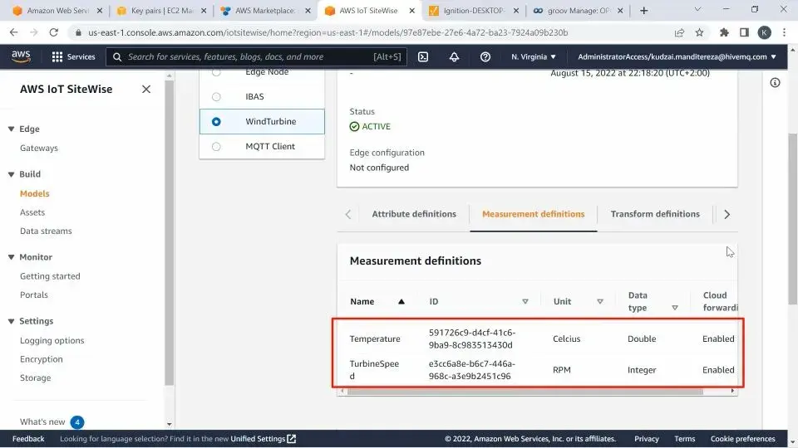Bookmark this page with the star icon

pos(699,32)
